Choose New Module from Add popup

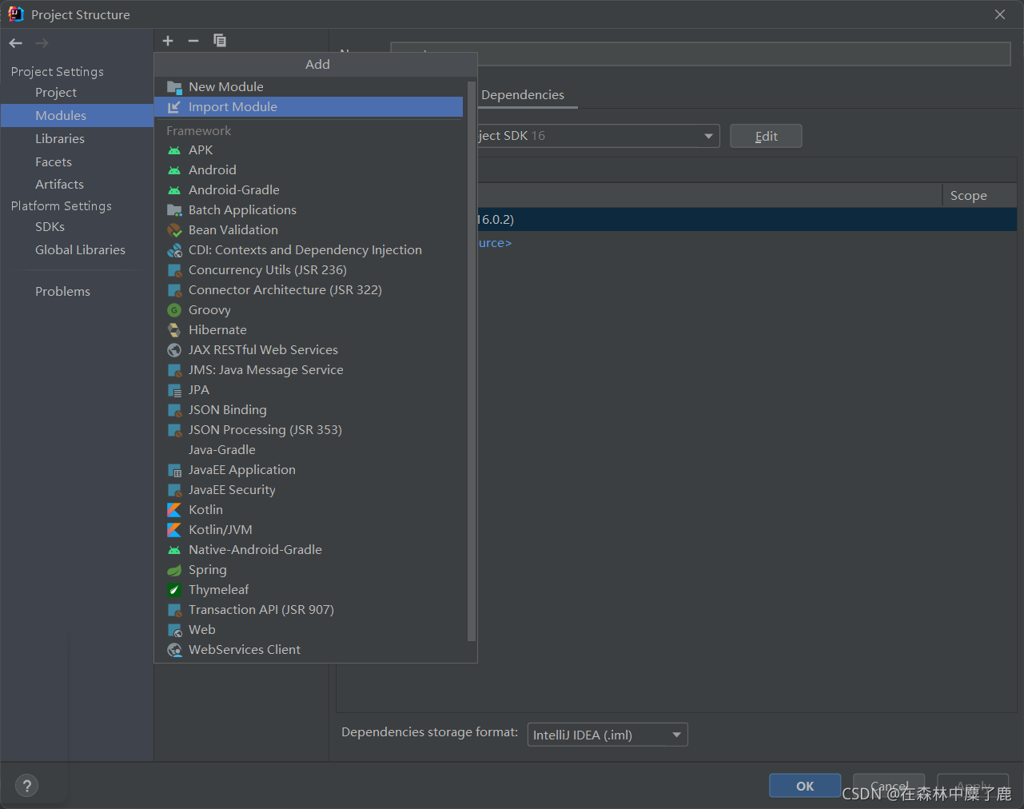click(x=309, y=86)
